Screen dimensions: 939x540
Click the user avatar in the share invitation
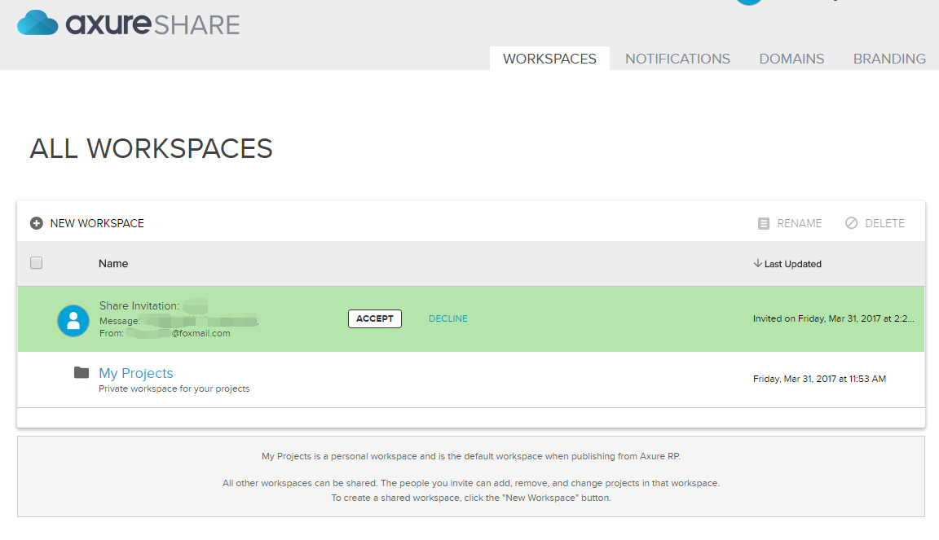tap(73, 321)
